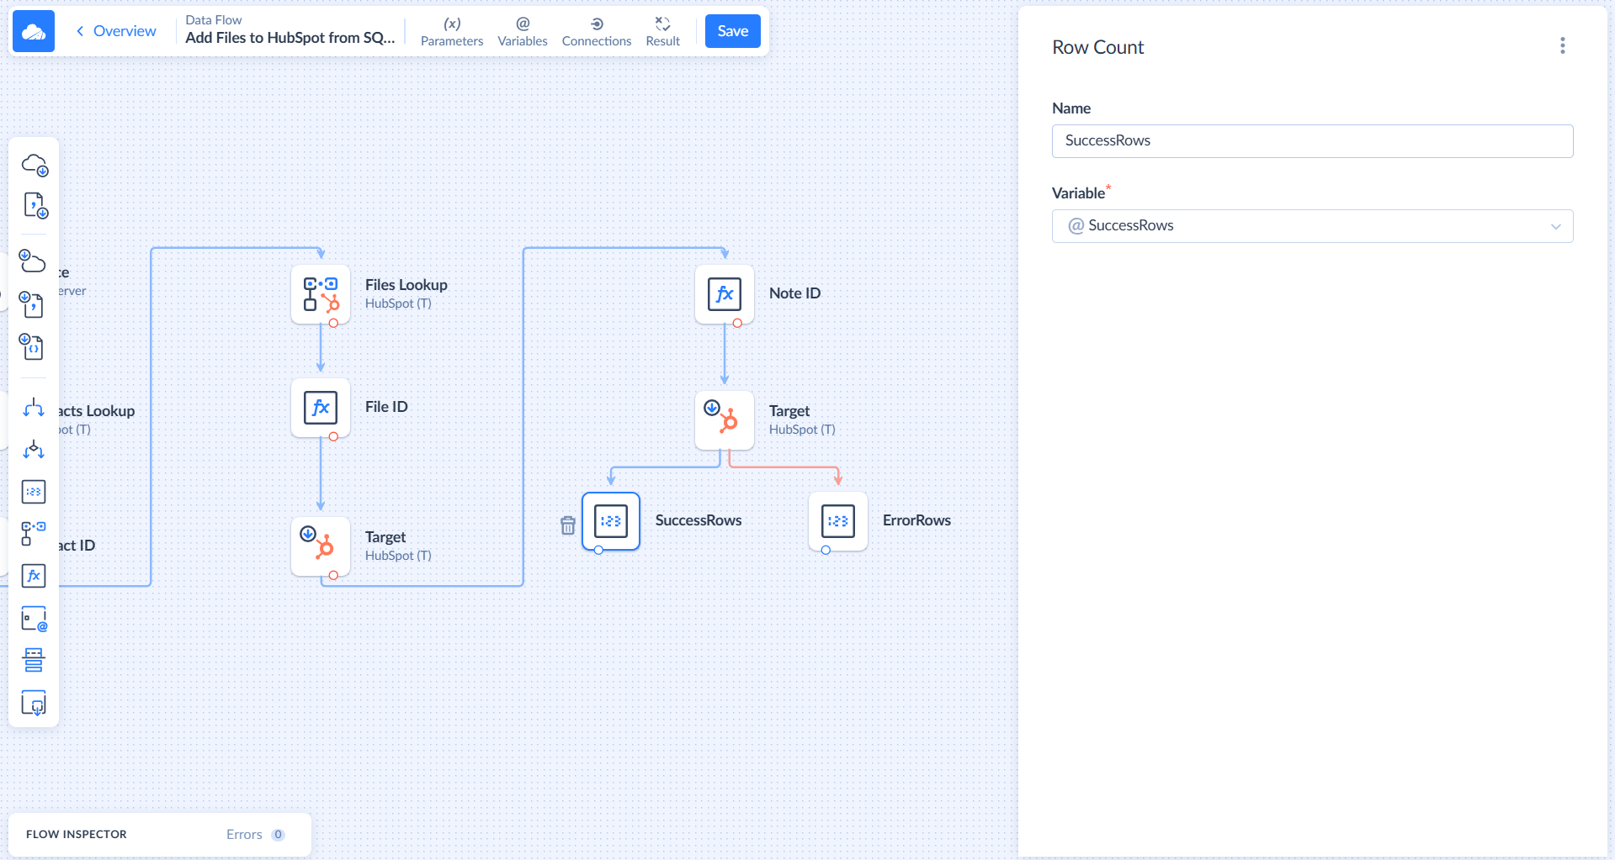The height and width of the screenshot is (860, 1615).
Task: Click the Note ID expression node
Action: tap(725, 294)
